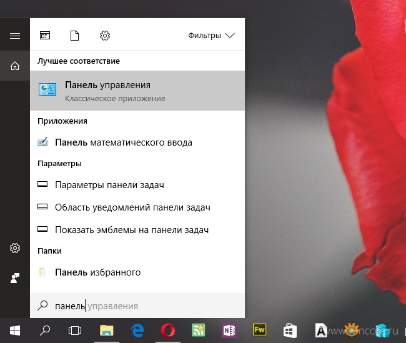Launch Adobe Fireworks from taskbar

pyautogui.click(x=259, y=330)
